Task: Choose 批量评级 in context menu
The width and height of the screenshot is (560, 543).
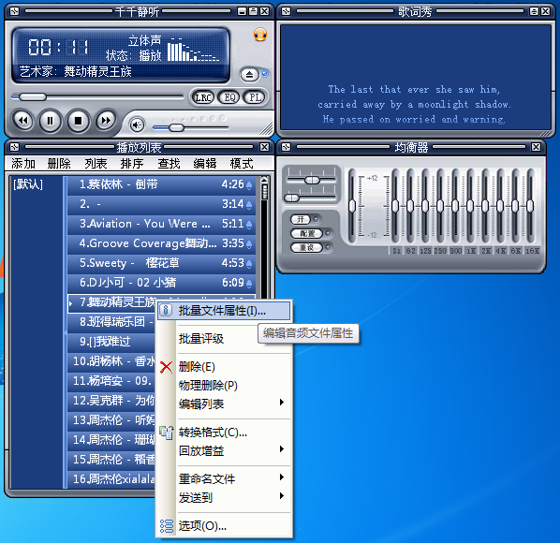Action: pos(224,338)
